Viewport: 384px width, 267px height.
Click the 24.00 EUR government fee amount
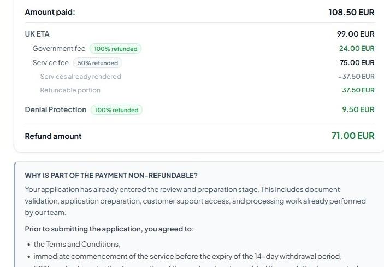(x=357, y=48)
